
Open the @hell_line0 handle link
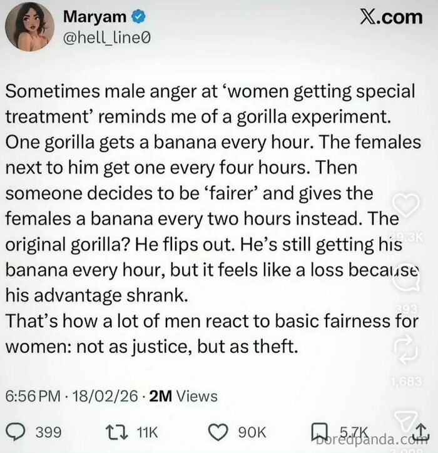pyautogui.click(x=105, y=39)
